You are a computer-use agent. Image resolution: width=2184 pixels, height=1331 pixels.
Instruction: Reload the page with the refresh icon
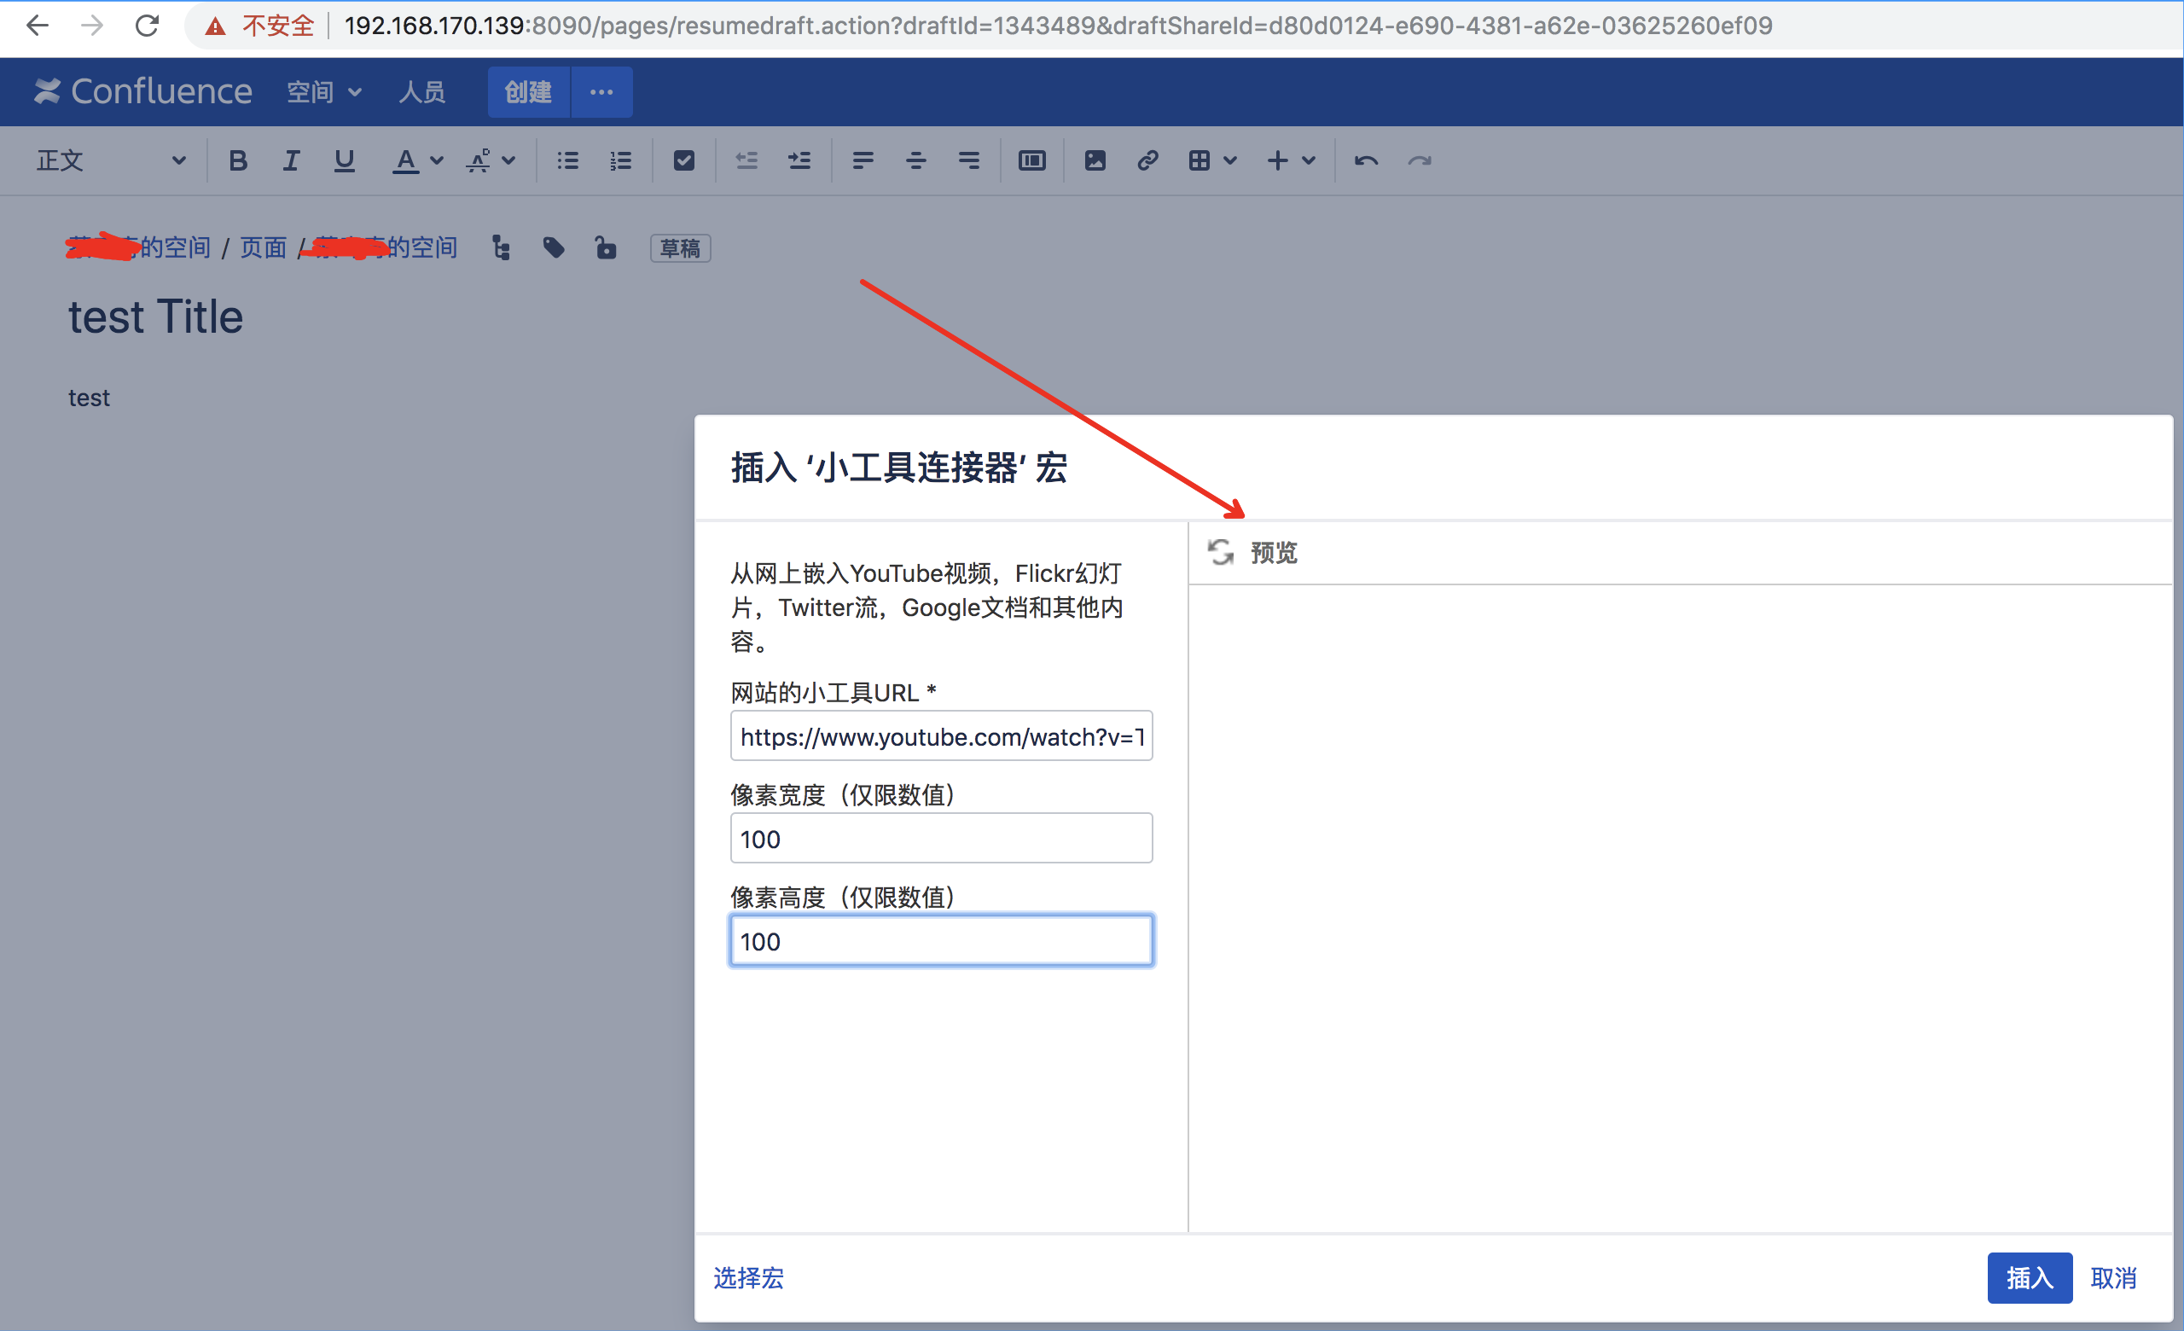tap(147, 26)
